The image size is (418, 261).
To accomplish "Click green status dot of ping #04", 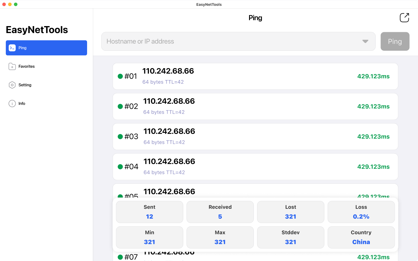I will click(x=120, y=167).
